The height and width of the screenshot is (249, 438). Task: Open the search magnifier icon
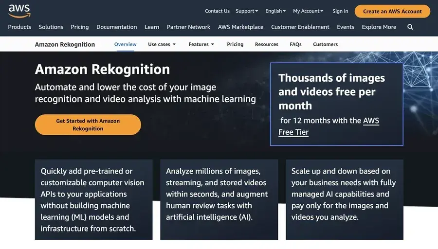coord(410,27)
